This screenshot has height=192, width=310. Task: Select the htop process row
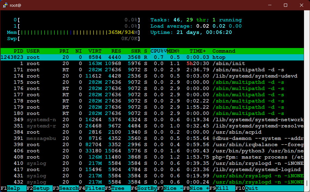(x=152, y=57)
